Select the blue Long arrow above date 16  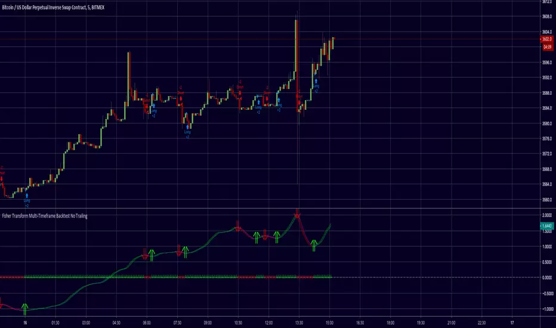[x=27, y=196]
